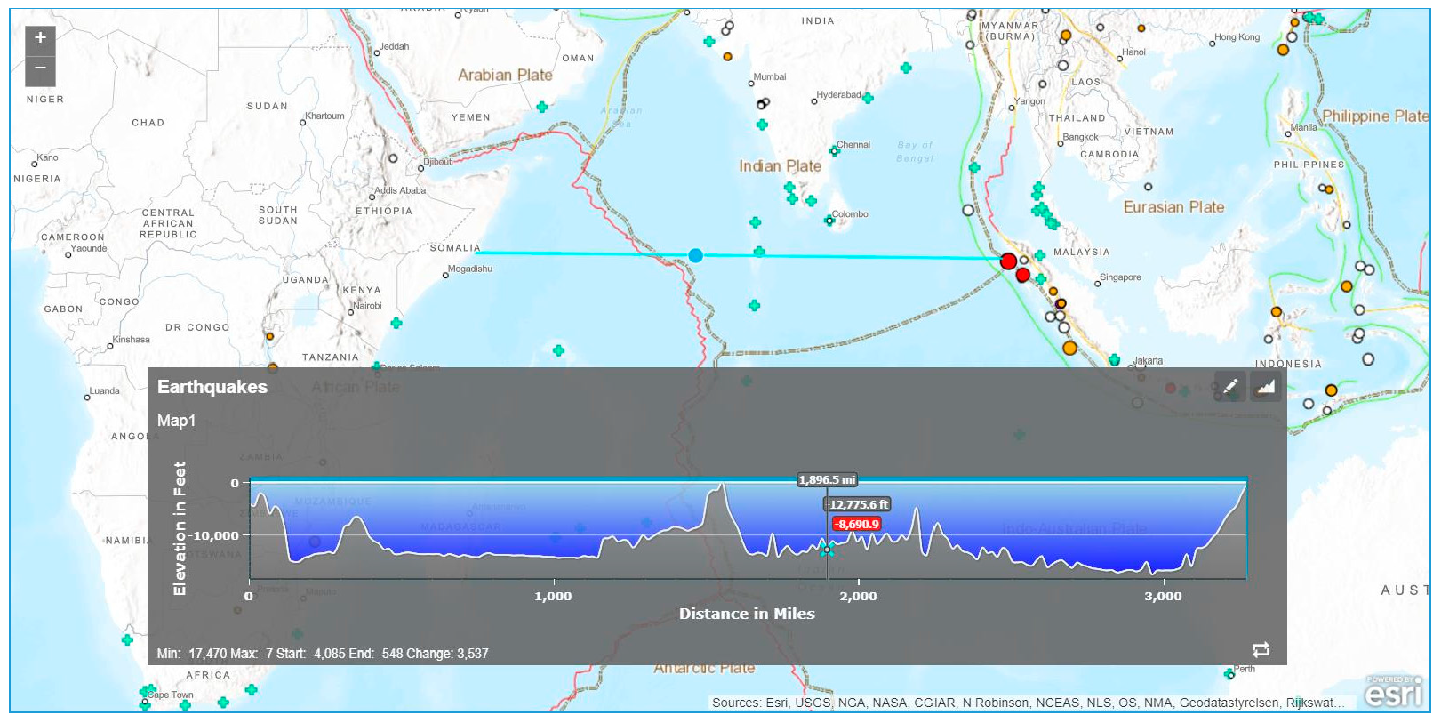Click the Map1 label
Screen dimensions: 1441x723
click(x=176, y=421)
